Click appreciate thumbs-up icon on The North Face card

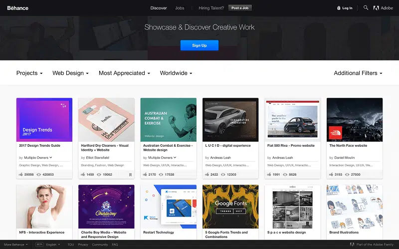331,175
